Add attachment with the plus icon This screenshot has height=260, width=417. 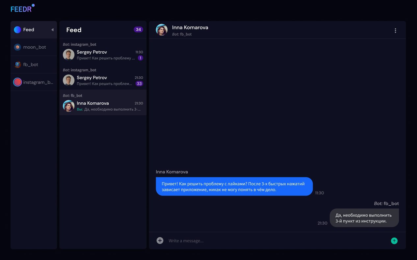point(160,241)
